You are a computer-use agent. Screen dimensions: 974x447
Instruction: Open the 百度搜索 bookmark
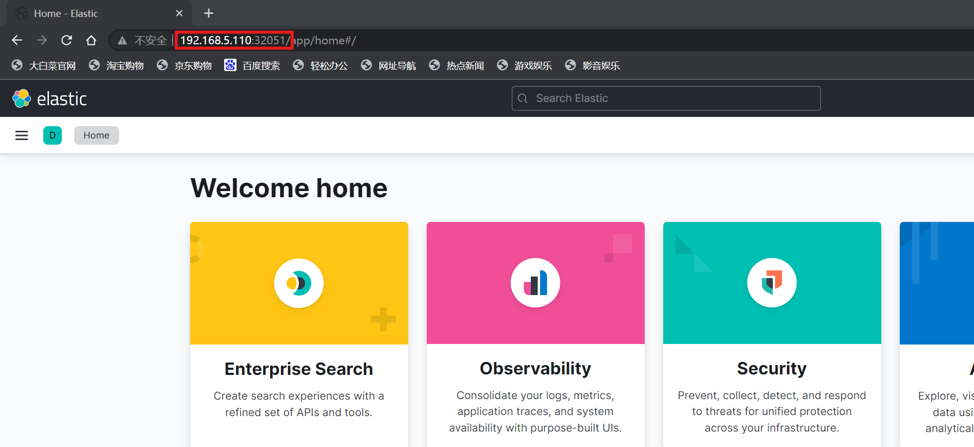253,65
